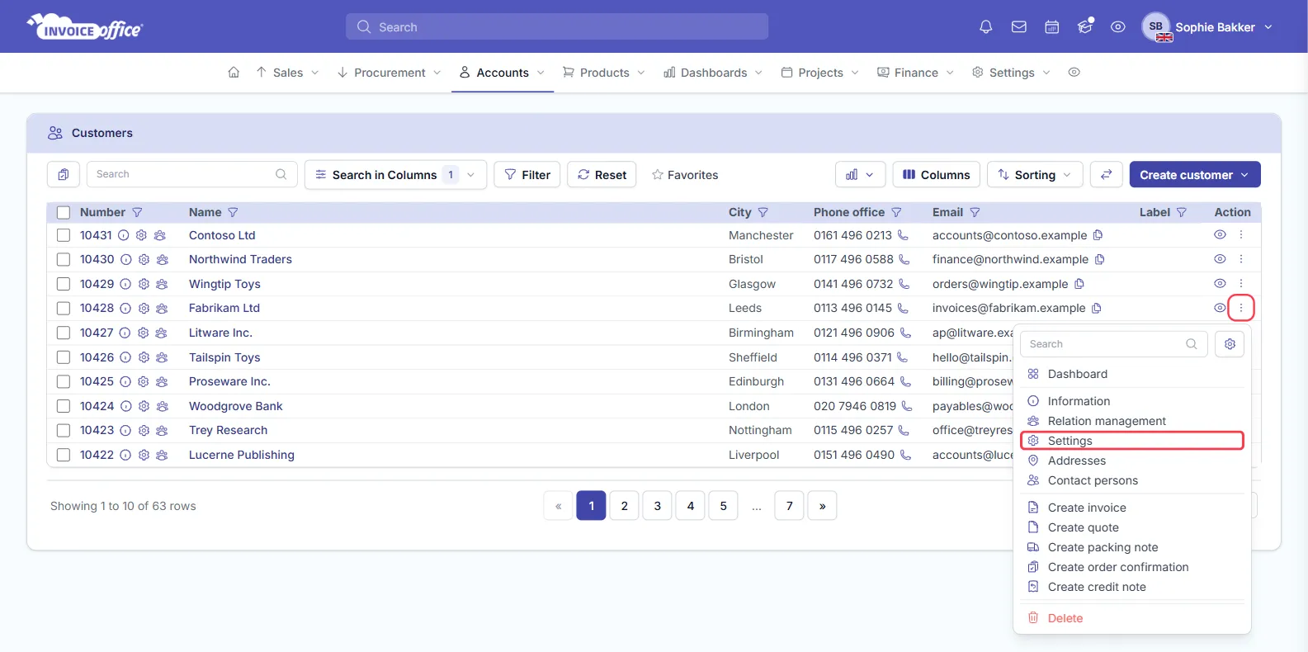Filter the Number column funnel icon
Screen dimensions: 1308x652
tap(137, 212)
